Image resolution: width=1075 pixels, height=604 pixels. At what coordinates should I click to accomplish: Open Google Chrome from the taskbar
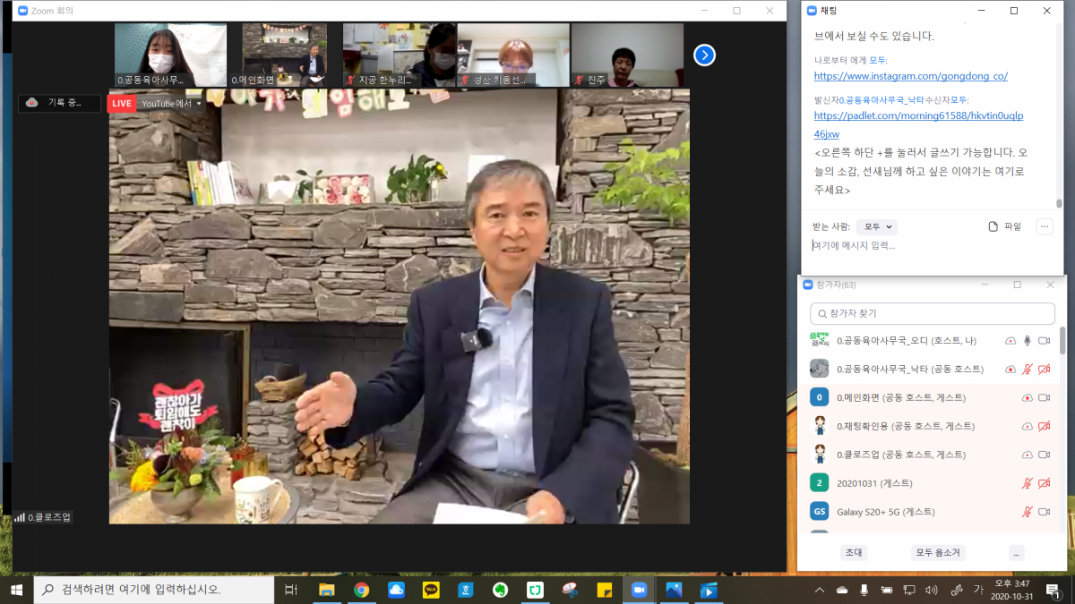361,590
